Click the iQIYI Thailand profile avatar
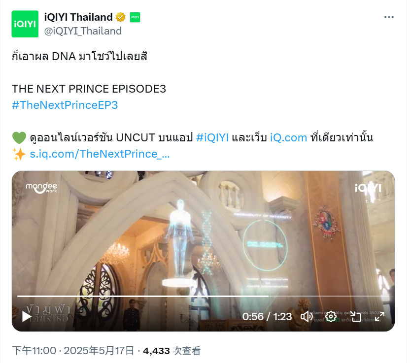The width and height of the screenshot is (411, 363). point(25,24)
